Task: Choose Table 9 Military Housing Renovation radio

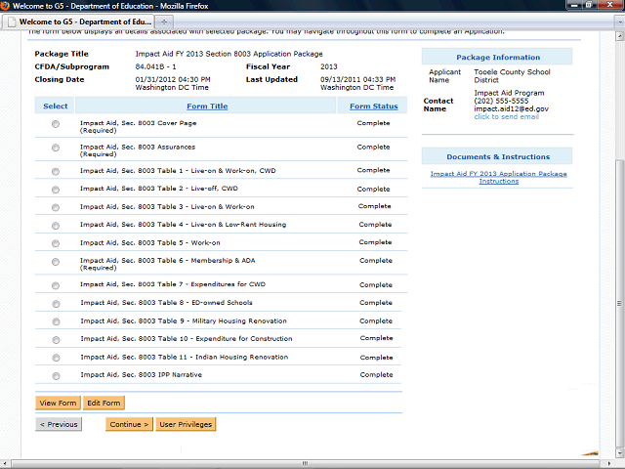Action: point(57,321)
